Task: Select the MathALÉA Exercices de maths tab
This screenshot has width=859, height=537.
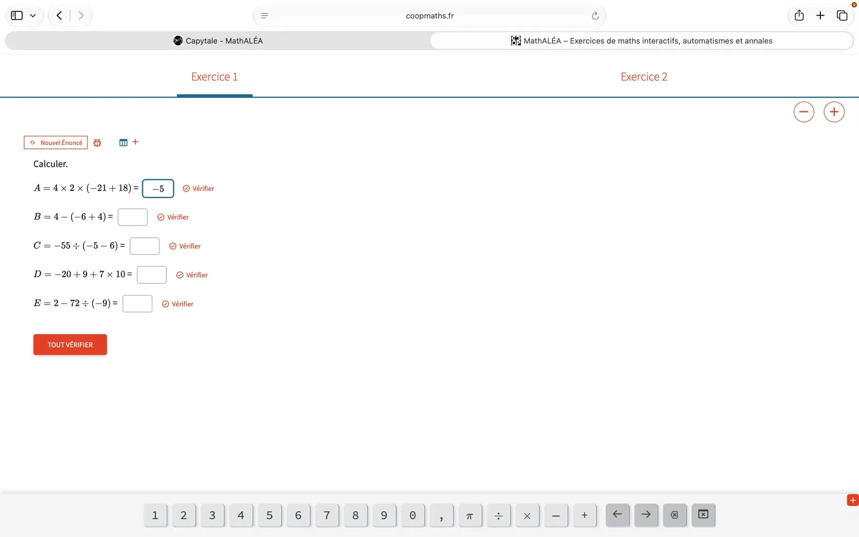Action: coord(642,41)
